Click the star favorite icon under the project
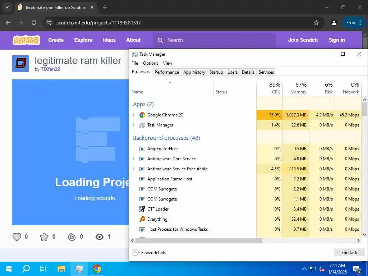 [44, 237]
